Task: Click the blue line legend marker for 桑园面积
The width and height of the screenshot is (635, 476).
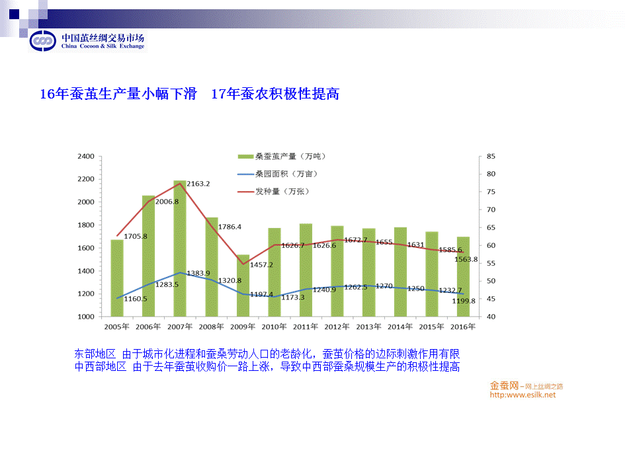Action: [x=245, y=174]
